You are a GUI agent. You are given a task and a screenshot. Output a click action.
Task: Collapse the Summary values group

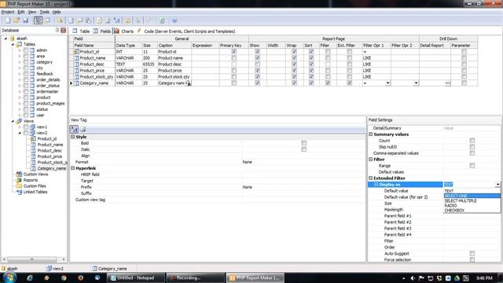coord(371,134)
